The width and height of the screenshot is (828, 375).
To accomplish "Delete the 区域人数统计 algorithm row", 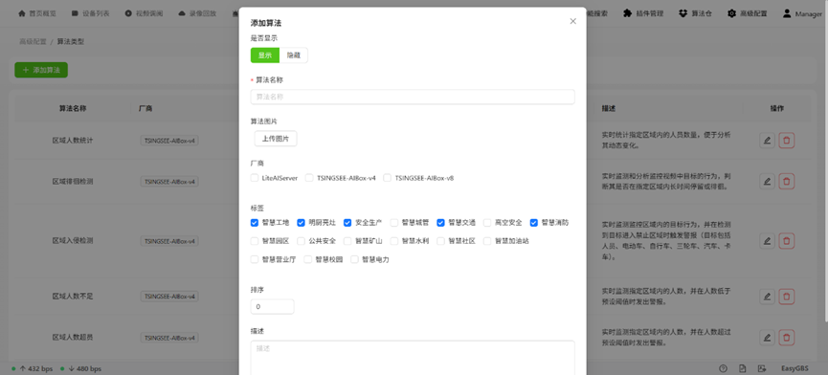I will [787, 141].
